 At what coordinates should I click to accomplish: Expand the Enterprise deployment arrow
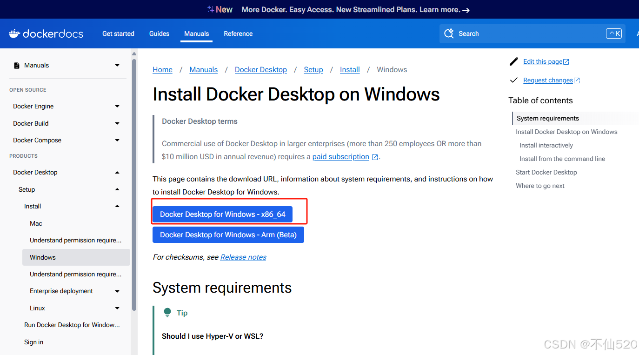pyautogui.click(x=117, y=291)
